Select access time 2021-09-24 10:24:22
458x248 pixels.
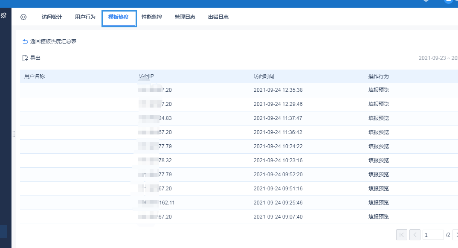tap(278, 146)
